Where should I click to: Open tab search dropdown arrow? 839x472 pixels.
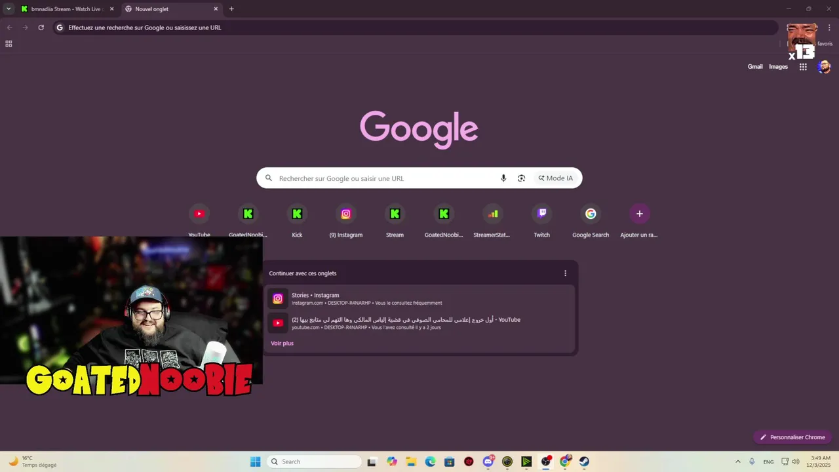8,9
